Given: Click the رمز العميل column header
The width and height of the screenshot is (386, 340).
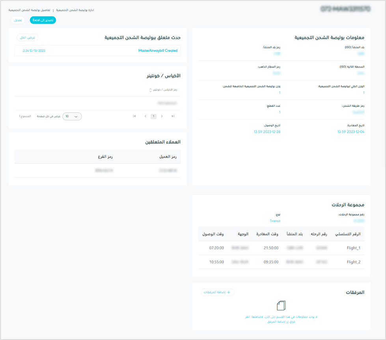Looking at the screenshot, I should [168, 157].
